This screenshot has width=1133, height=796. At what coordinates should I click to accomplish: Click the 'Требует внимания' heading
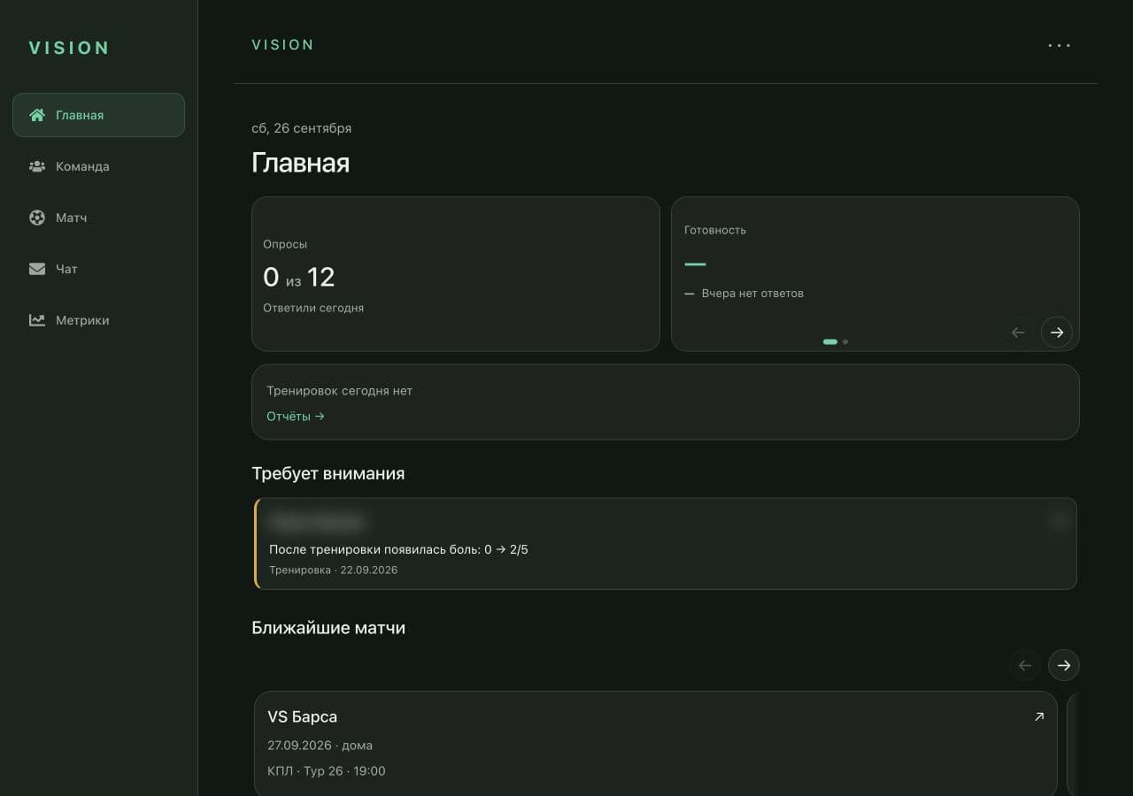328,473
